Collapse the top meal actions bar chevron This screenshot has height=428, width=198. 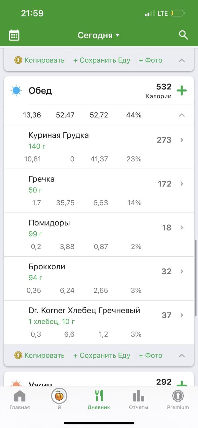[181, 60]
